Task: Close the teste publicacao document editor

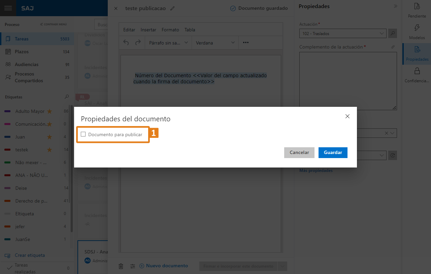Action: pyautogui.click(x=116, y=8)
